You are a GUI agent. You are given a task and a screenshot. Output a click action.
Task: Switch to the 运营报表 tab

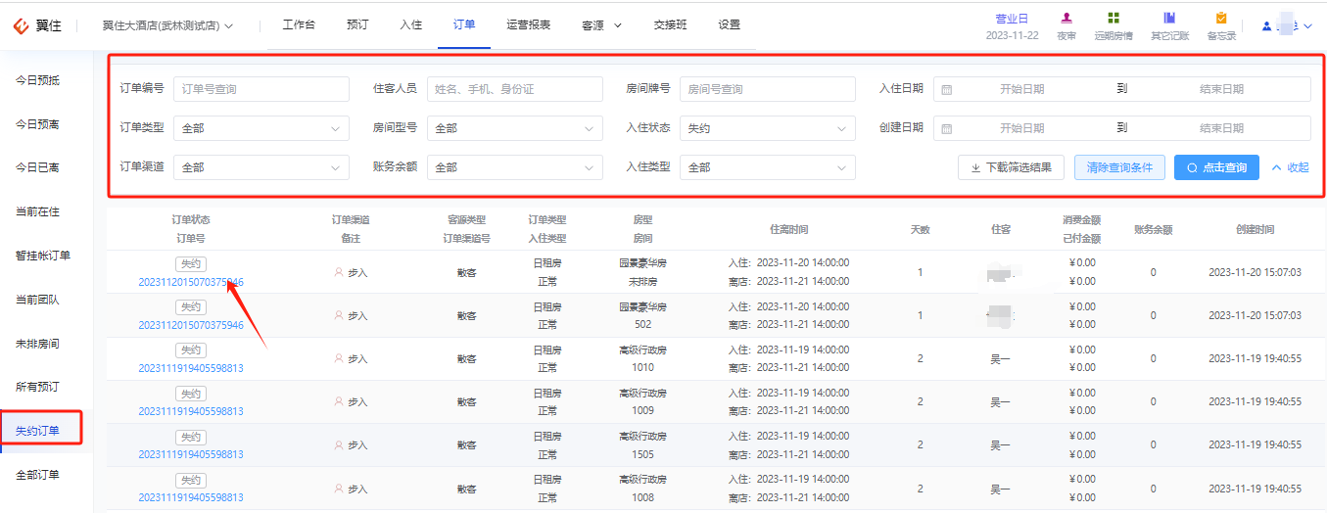point(528,24)
